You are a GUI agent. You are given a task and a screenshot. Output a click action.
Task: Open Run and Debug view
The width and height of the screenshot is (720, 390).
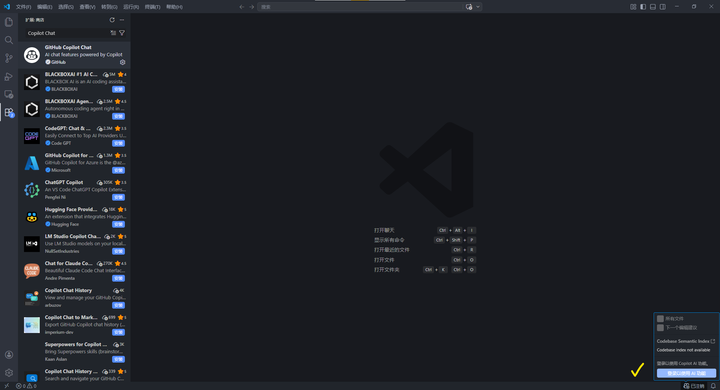click(9, 76)
